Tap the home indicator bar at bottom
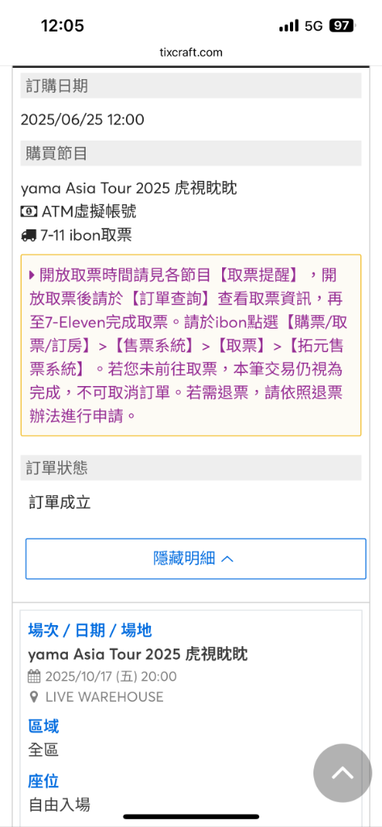 tap(191, 817)
